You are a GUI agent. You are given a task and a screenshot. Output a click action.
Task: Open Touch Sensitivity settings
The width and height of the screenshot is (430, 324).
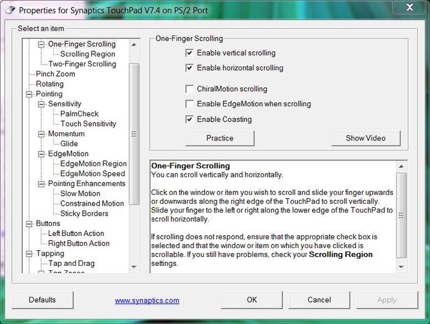point(88,124)
